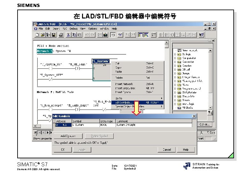Image resolution: width=249 pixels, height=172 pixels.
Task: Expand the Timers folder
Action: pos(175,100)
